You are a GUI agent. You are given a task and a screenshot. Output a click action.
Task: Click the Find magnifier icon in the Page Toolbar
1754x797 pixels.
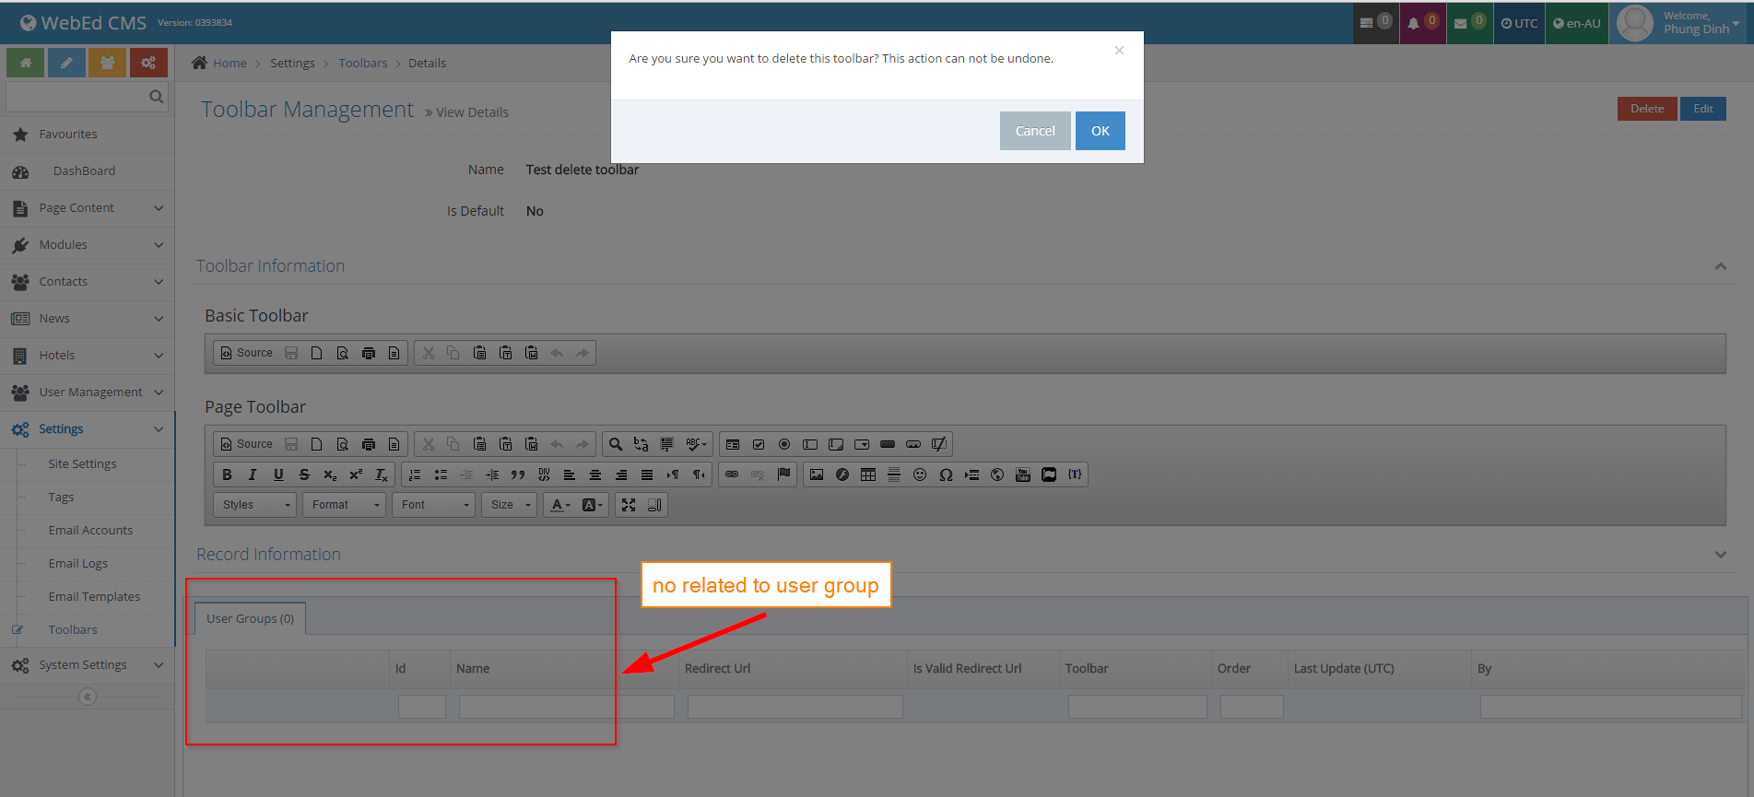pyautogui.click(x=616, y=444)
